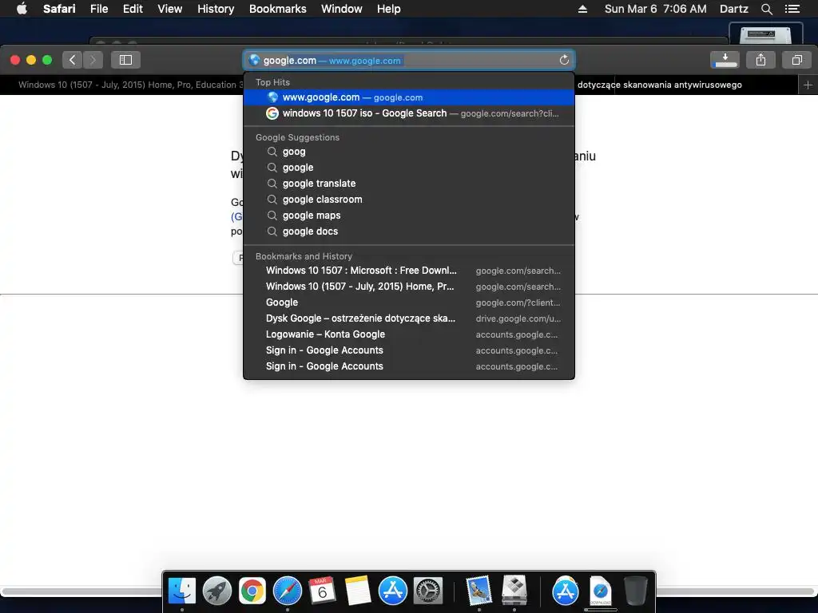
Task: Open System Preferences gear in Dock
Action: coord(428,591)
